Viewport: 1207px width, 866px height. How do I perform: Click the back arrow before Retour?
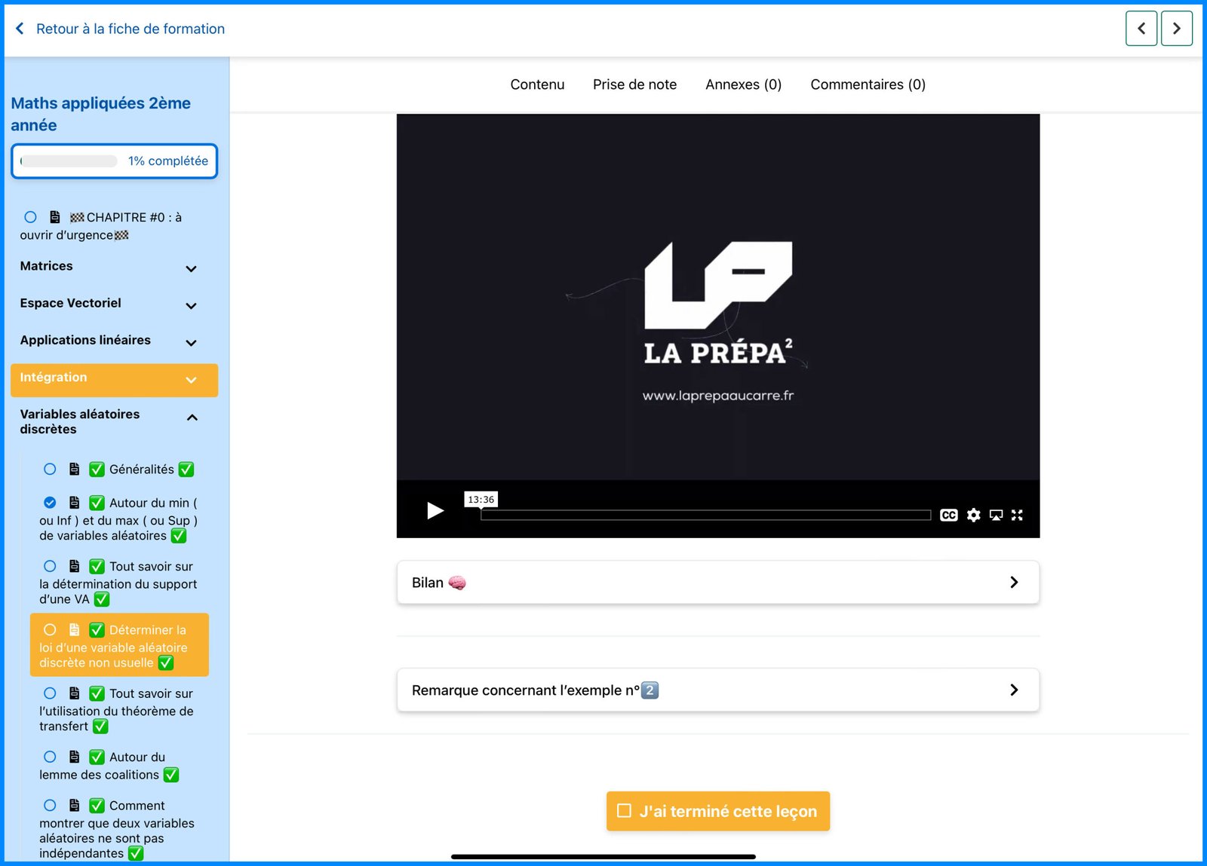pyautogui.click(x=20, y=29)
